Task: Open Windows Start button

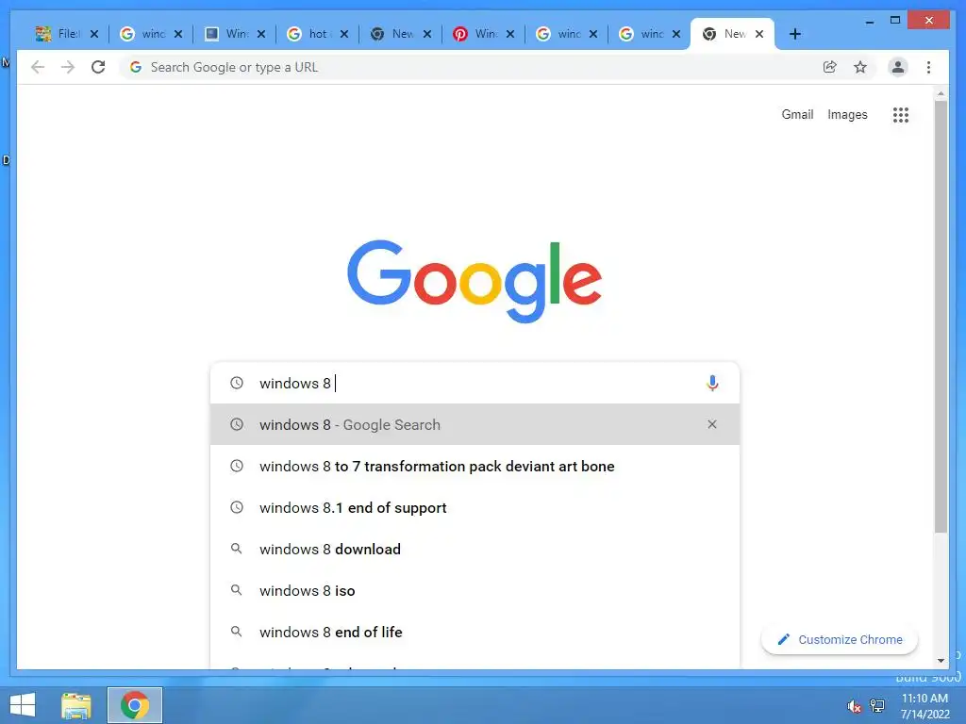Action: [23, 705]
